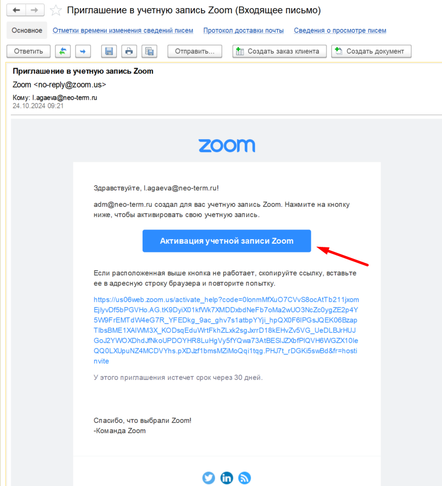Click the Zoom logo in the email body
The width and height of the screenshot is (442, 486).
click(x=227, y=145)
